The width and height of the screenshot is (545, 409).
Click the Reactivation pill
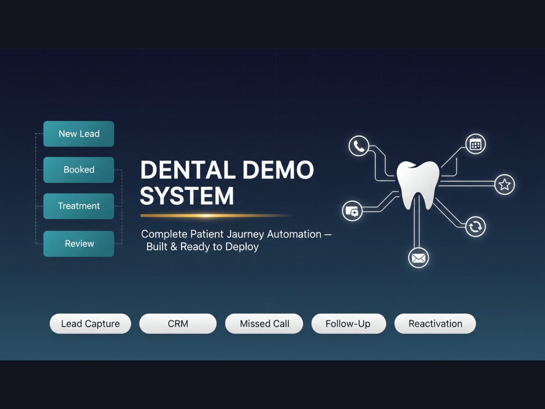(435, 324)
